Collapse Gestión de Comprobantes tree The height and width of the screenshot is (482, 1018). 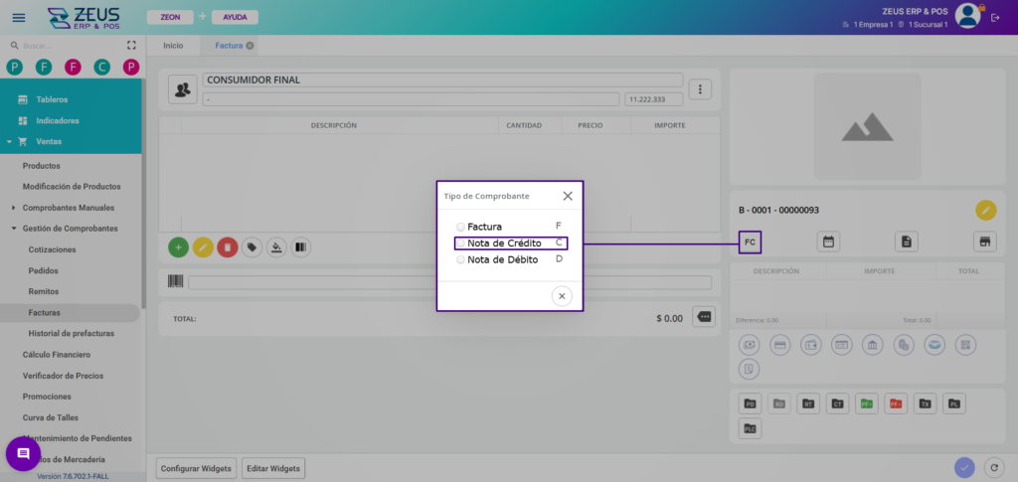[x=13, y=229]
